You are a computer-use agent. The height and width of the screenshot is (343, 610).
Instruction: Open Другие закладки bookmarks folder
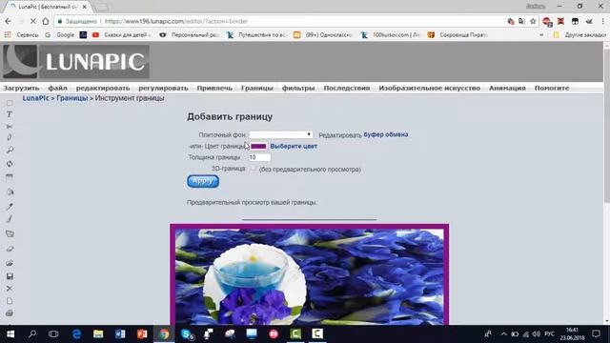tap(579, 35)
